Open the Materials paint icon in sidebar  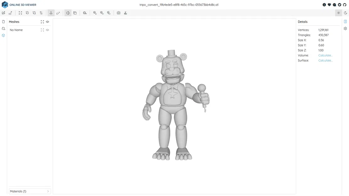(x=3, y=28)
